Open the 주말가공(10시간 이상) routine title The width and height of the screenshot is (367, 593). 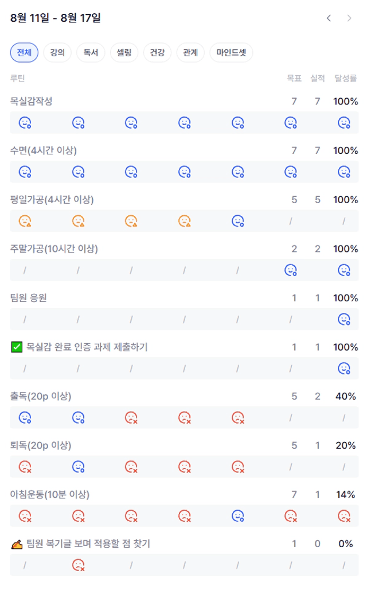coord(54,249)
